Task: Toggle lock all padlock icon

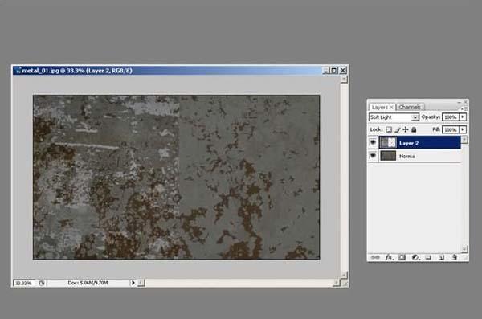Action: pos(414,129)
